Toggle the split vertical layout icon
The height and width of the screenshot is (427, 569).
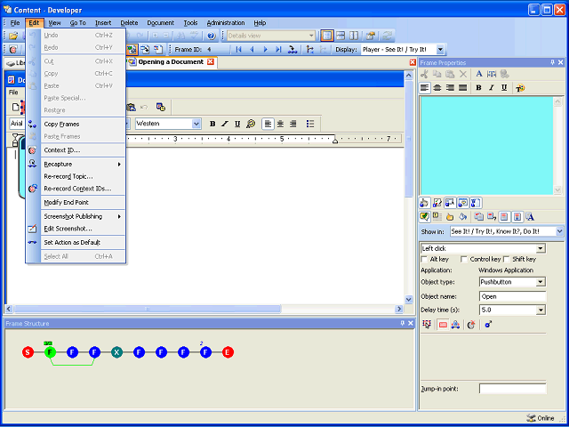pyautogui.click(x=354, y=36)
